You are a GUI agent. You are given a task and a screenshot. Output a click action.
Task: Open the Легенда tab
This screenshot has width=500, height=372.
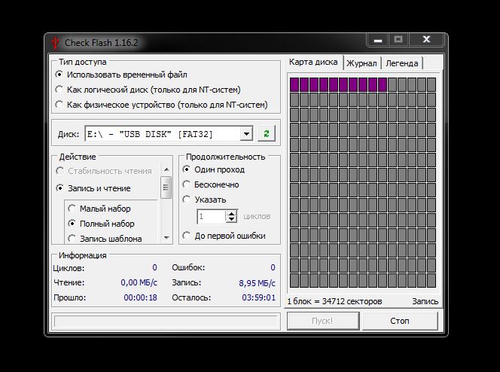click(x=402, y=63)
